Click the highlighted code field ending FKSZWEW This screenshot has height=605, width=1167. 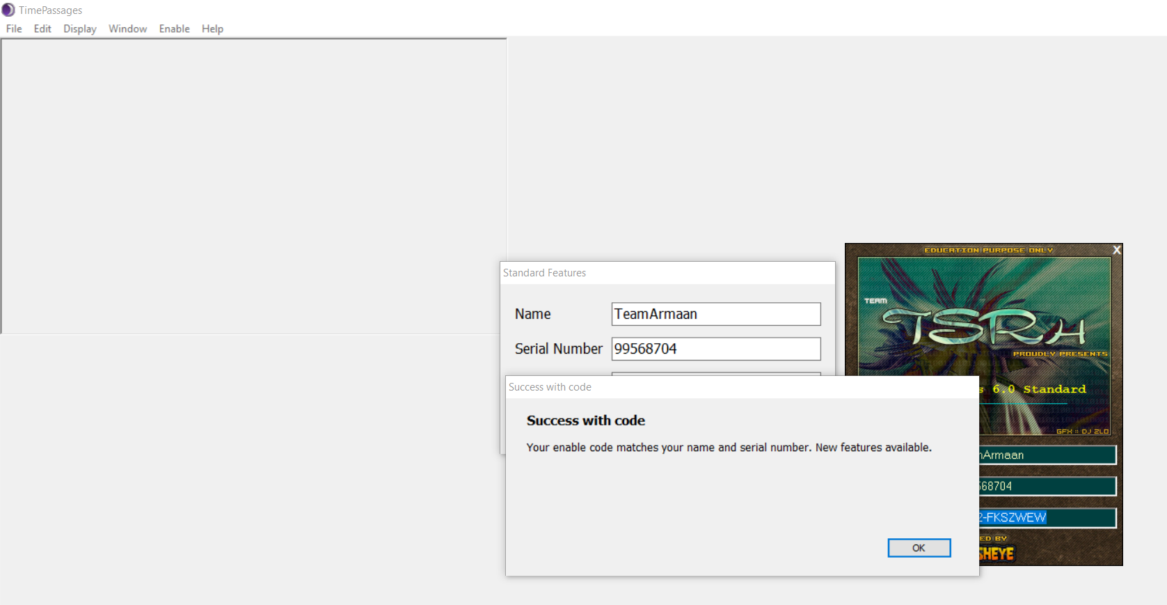tap(1047, 517)
